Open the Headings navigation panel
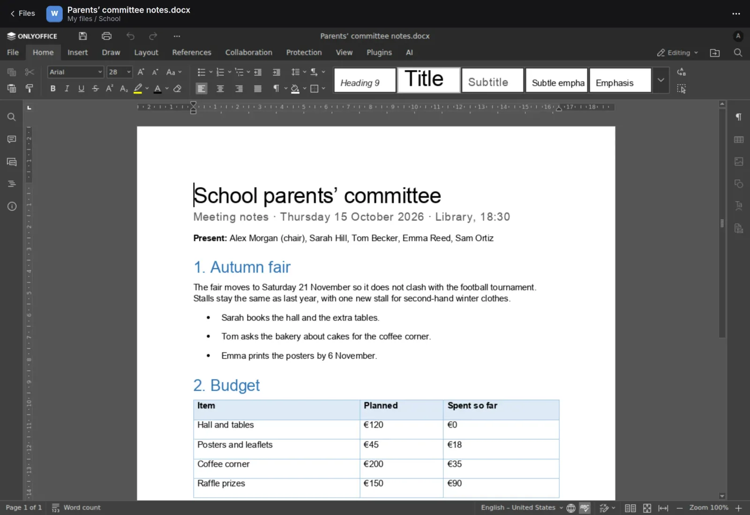The height and width of the screenshot is (515, 750). [12, 184]
